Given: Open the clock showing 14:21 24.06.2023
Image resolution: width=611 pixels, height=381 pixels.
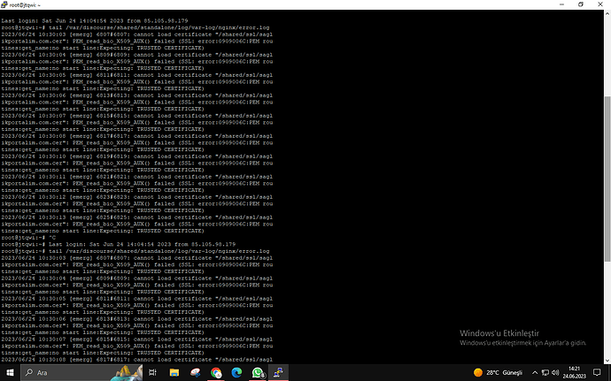Looking at the screenshot, I should click(x=574, y=372).
